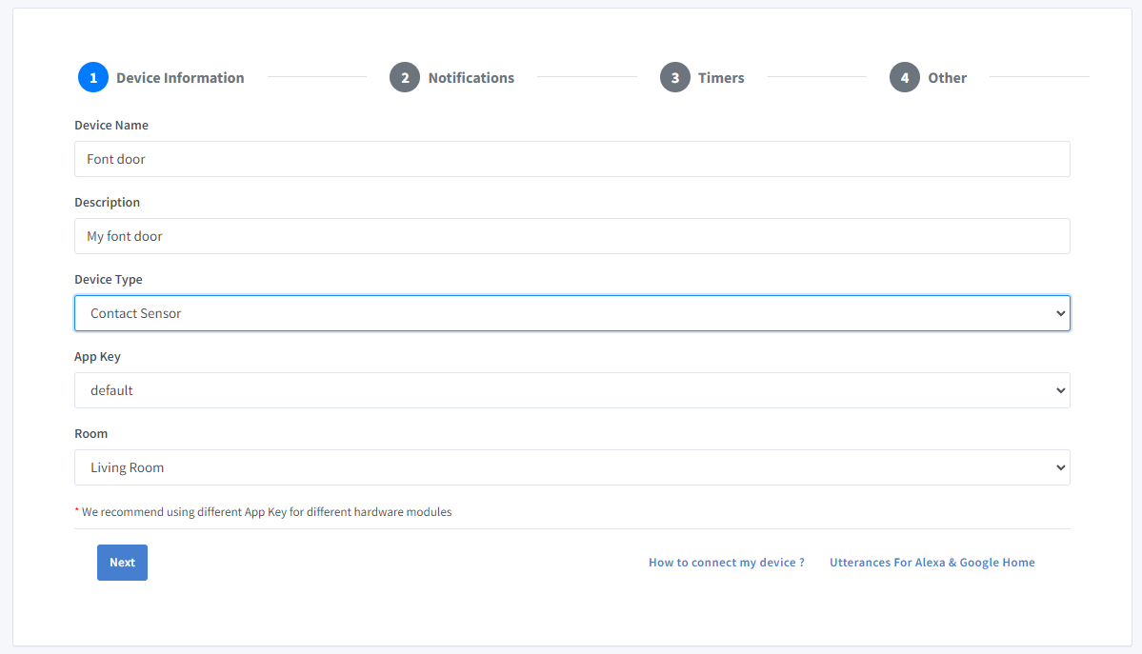The width and height of the screenshot is (1142, 654).
Task: Click the step 3 number circle
Action: click(674, 78)
